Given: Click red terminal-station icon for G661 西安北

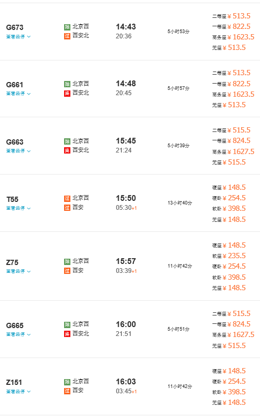Looking at the screenshot, I should 67,93.
